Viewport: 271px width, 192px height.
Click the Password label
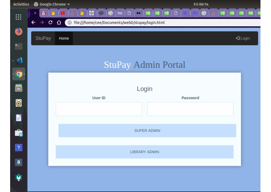190,98
